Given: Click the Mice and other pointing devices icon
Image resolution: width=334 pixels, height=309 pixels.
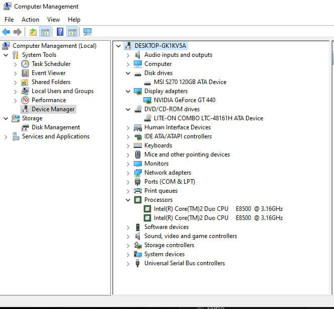Looking at the screenshot, I should coord(138,154).
